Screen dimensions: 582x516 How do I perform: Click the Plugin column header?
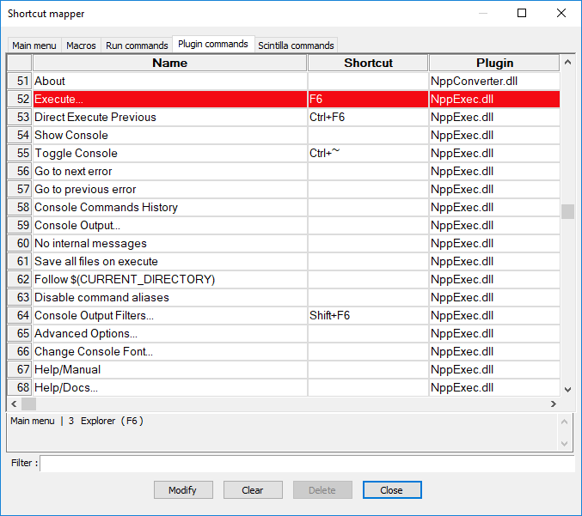(x=494, y=63)
